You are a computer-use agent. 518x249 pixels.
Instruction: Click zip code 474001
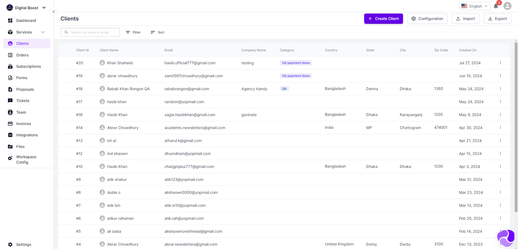[441, 128]
